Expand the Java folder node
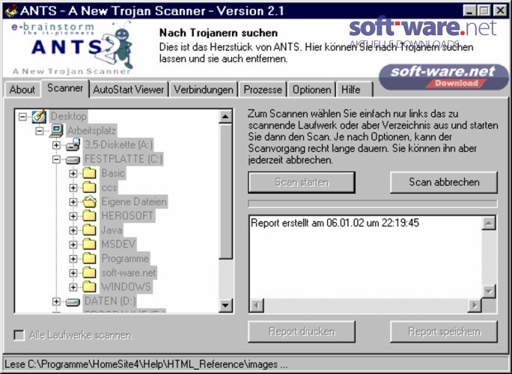 click(x=73, y=230)
